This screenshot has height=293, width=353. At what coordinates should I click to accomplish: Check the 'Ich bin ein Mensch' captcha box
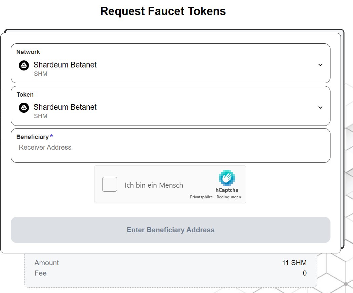click(110, 184)
